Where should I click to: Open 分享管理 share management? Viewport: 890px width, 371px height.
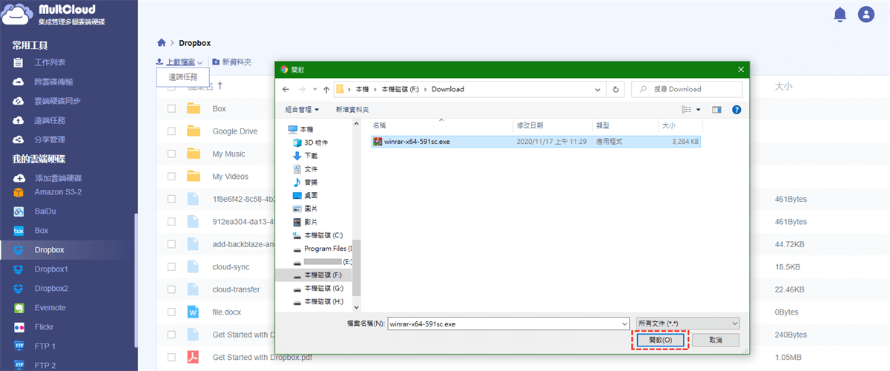(50, 139)
